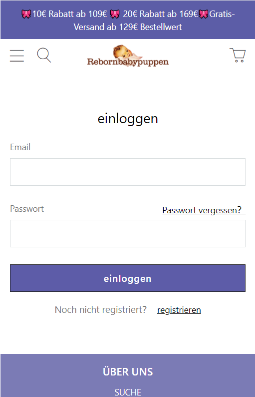Viewport: 255px width, 397px height.
Task: Open the Passwort vergessen? link
Action: (204, 210)
